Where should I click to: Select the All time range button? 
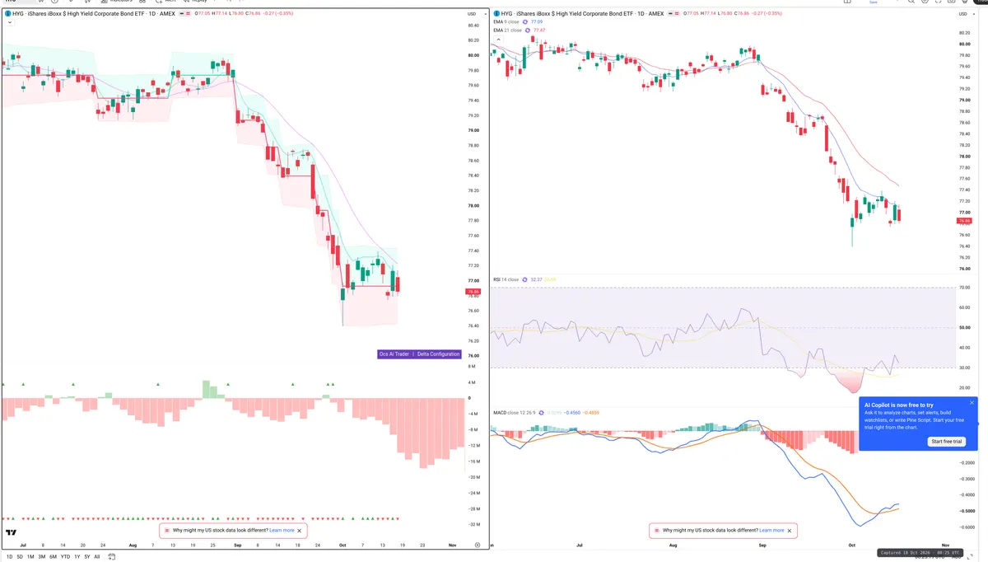(97, 557)
